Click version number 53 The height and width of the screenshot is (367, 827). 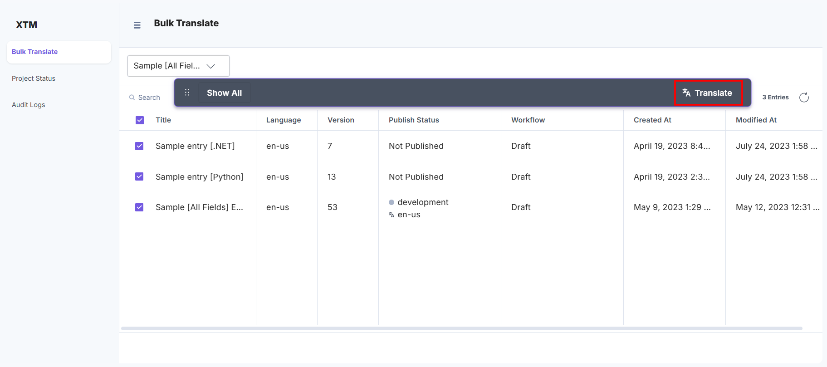click(333, 207)
